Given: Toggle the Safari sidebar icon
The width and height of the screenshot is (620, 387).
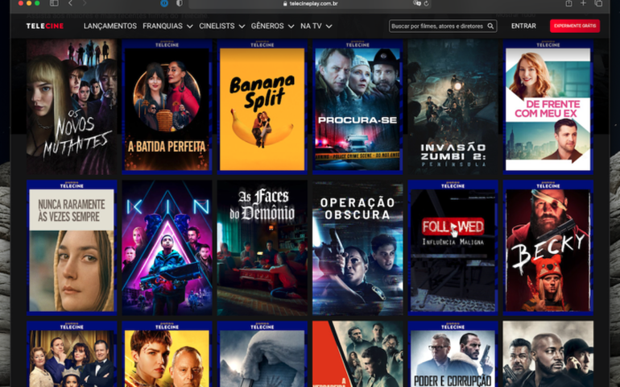Looking at the screenshot, I should [x=54, y=3].
